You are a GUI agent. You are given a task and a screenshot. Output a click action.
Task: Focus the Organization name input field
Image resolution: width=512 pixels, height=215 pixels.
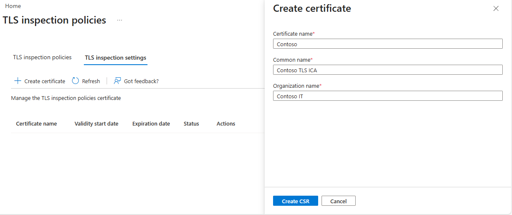click(x=388, y=96)
